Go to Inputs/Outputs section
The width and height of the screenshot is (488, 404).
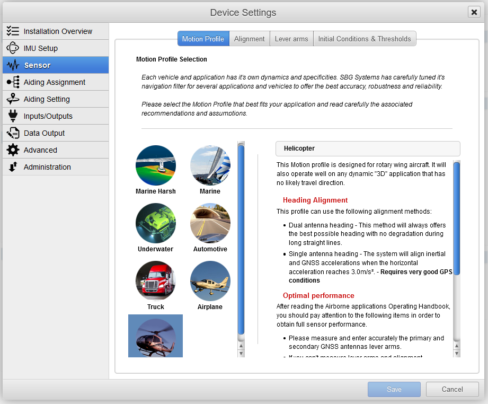click(x=56, y=116)
